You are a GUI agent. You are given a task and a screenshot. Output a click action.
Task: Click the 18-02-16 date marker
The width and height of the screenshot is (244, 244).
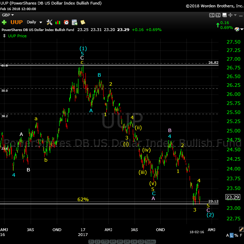click(x=197, y=232)
